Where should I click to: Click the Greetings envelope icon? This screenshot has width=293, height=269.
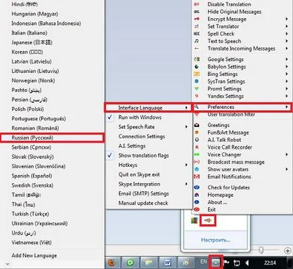tap(196, 125)
